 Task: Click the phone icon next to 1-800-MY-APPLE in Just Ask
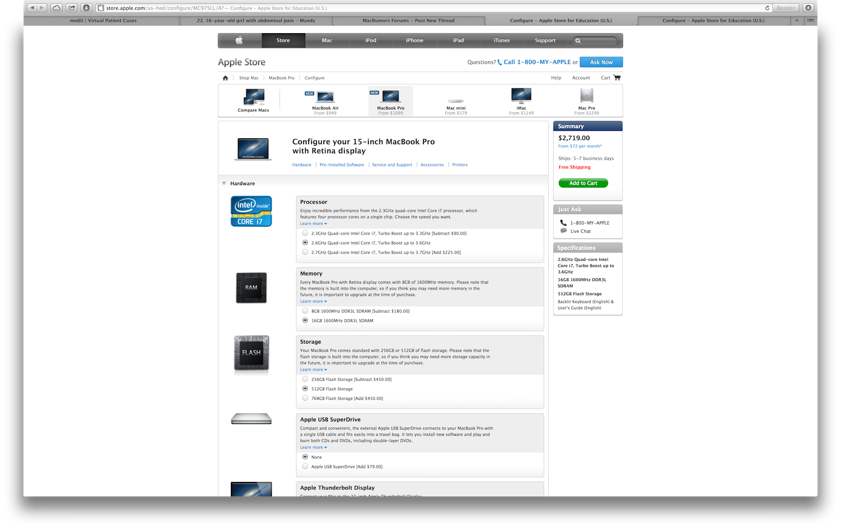pos(563,223)
